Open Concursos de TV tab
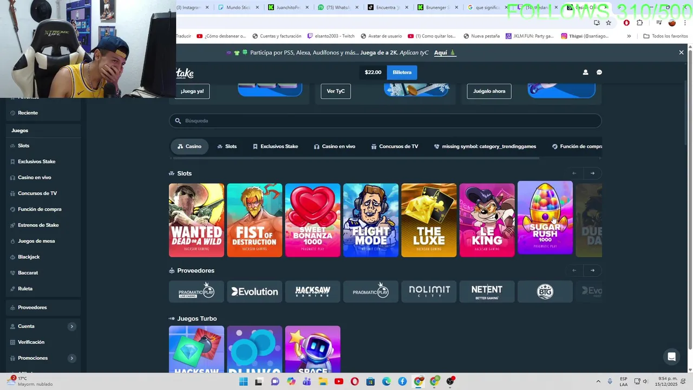Screen dimensions: 693x390 pos(395,146)
